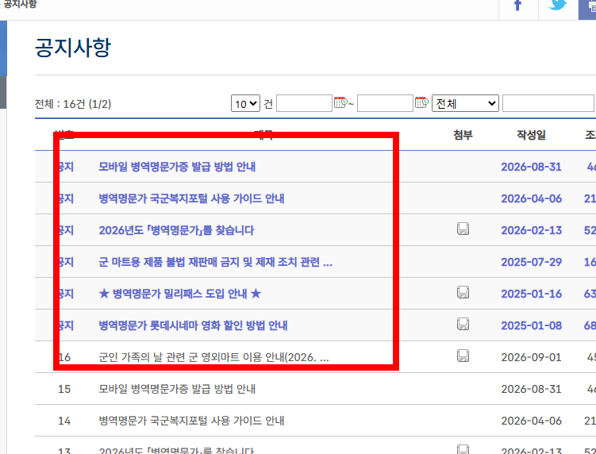Open notice ★ 병역명문가 밀리패스 도입 안내 ★
596x454 pixels.
point(180,294)
